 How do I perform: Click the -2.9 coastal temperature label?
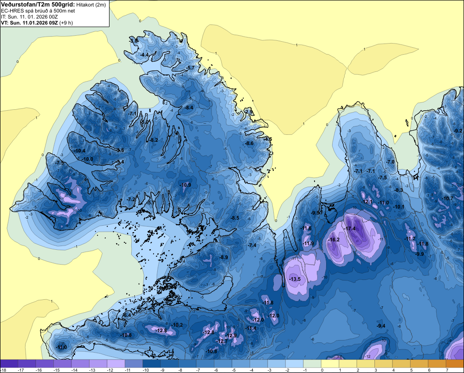249,112
